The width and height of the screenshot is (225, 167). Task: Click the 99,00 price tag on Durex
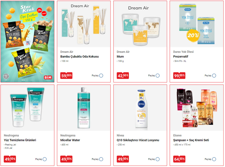179,75
